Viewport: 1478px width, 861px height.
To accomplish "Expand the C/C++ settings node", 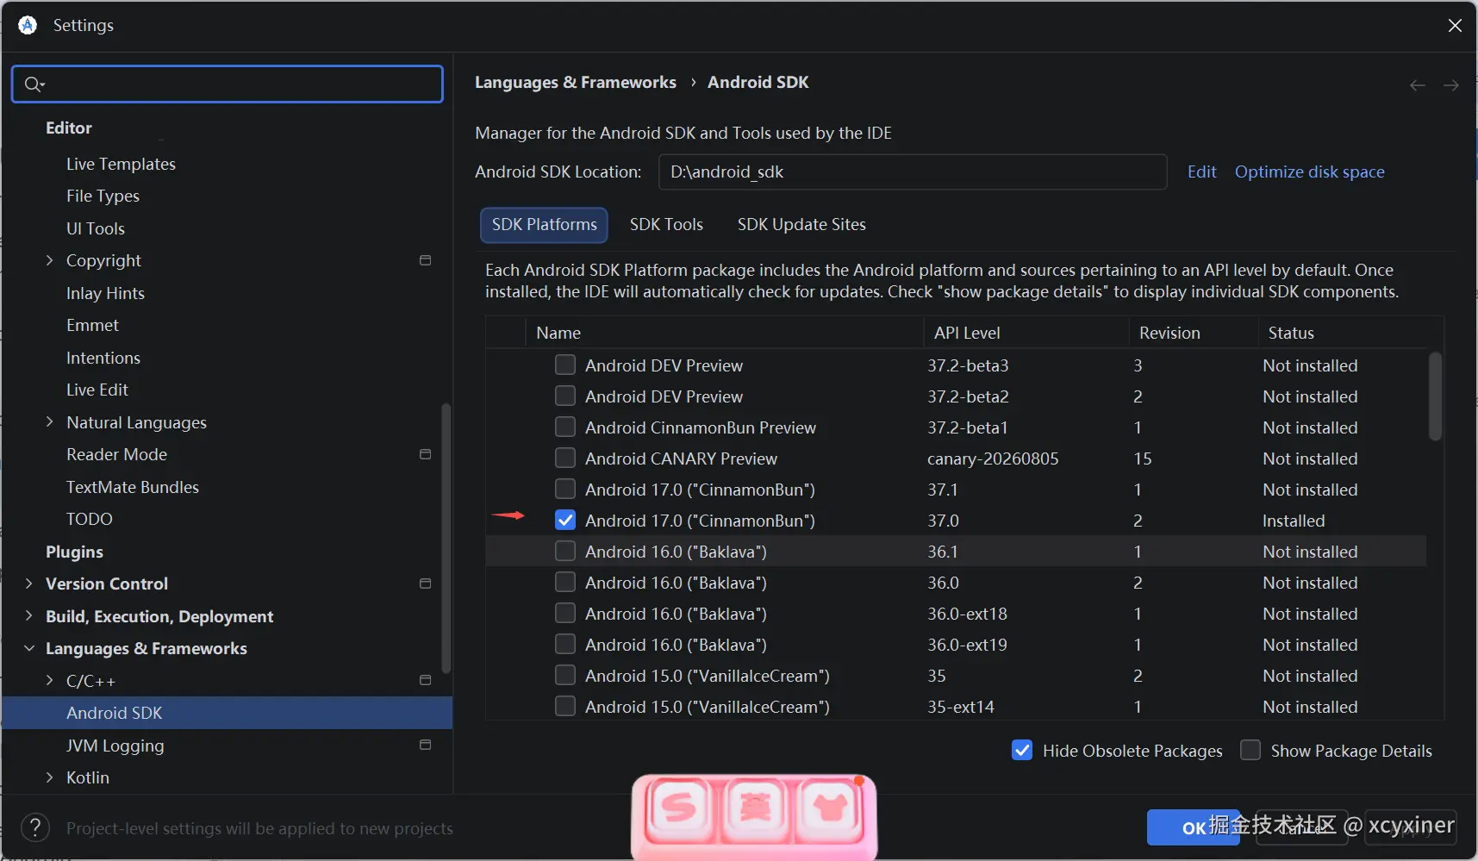I will coord(49,681).
